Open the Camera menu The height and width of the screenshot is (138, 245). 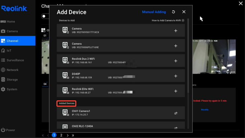tap(17, 31)
